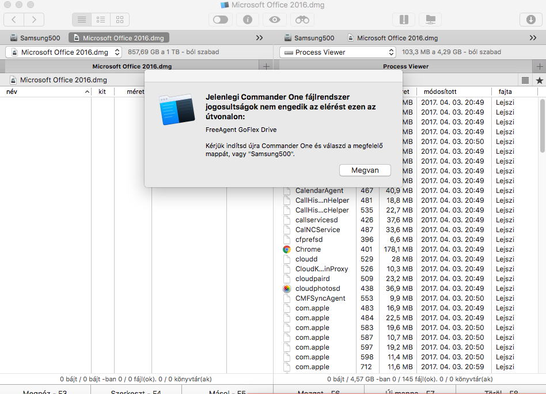
Task: Sort right pane by fajta column
Action: pyautogui.click(x=515, y=92)
